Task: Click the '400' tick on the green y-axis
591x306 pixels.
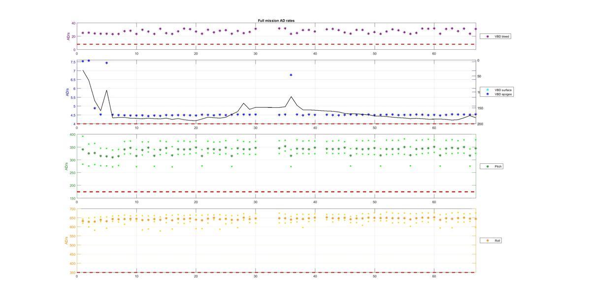Action: pos(72,135)
